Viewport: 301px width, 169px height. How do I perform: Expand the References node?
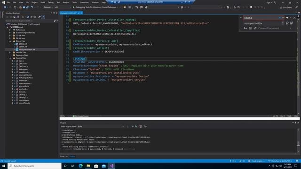pyautogui.click(x=10, y=30)
